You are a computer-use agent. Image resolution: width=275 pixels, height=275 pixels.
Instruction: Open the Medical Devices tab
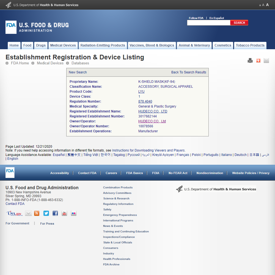63,45
